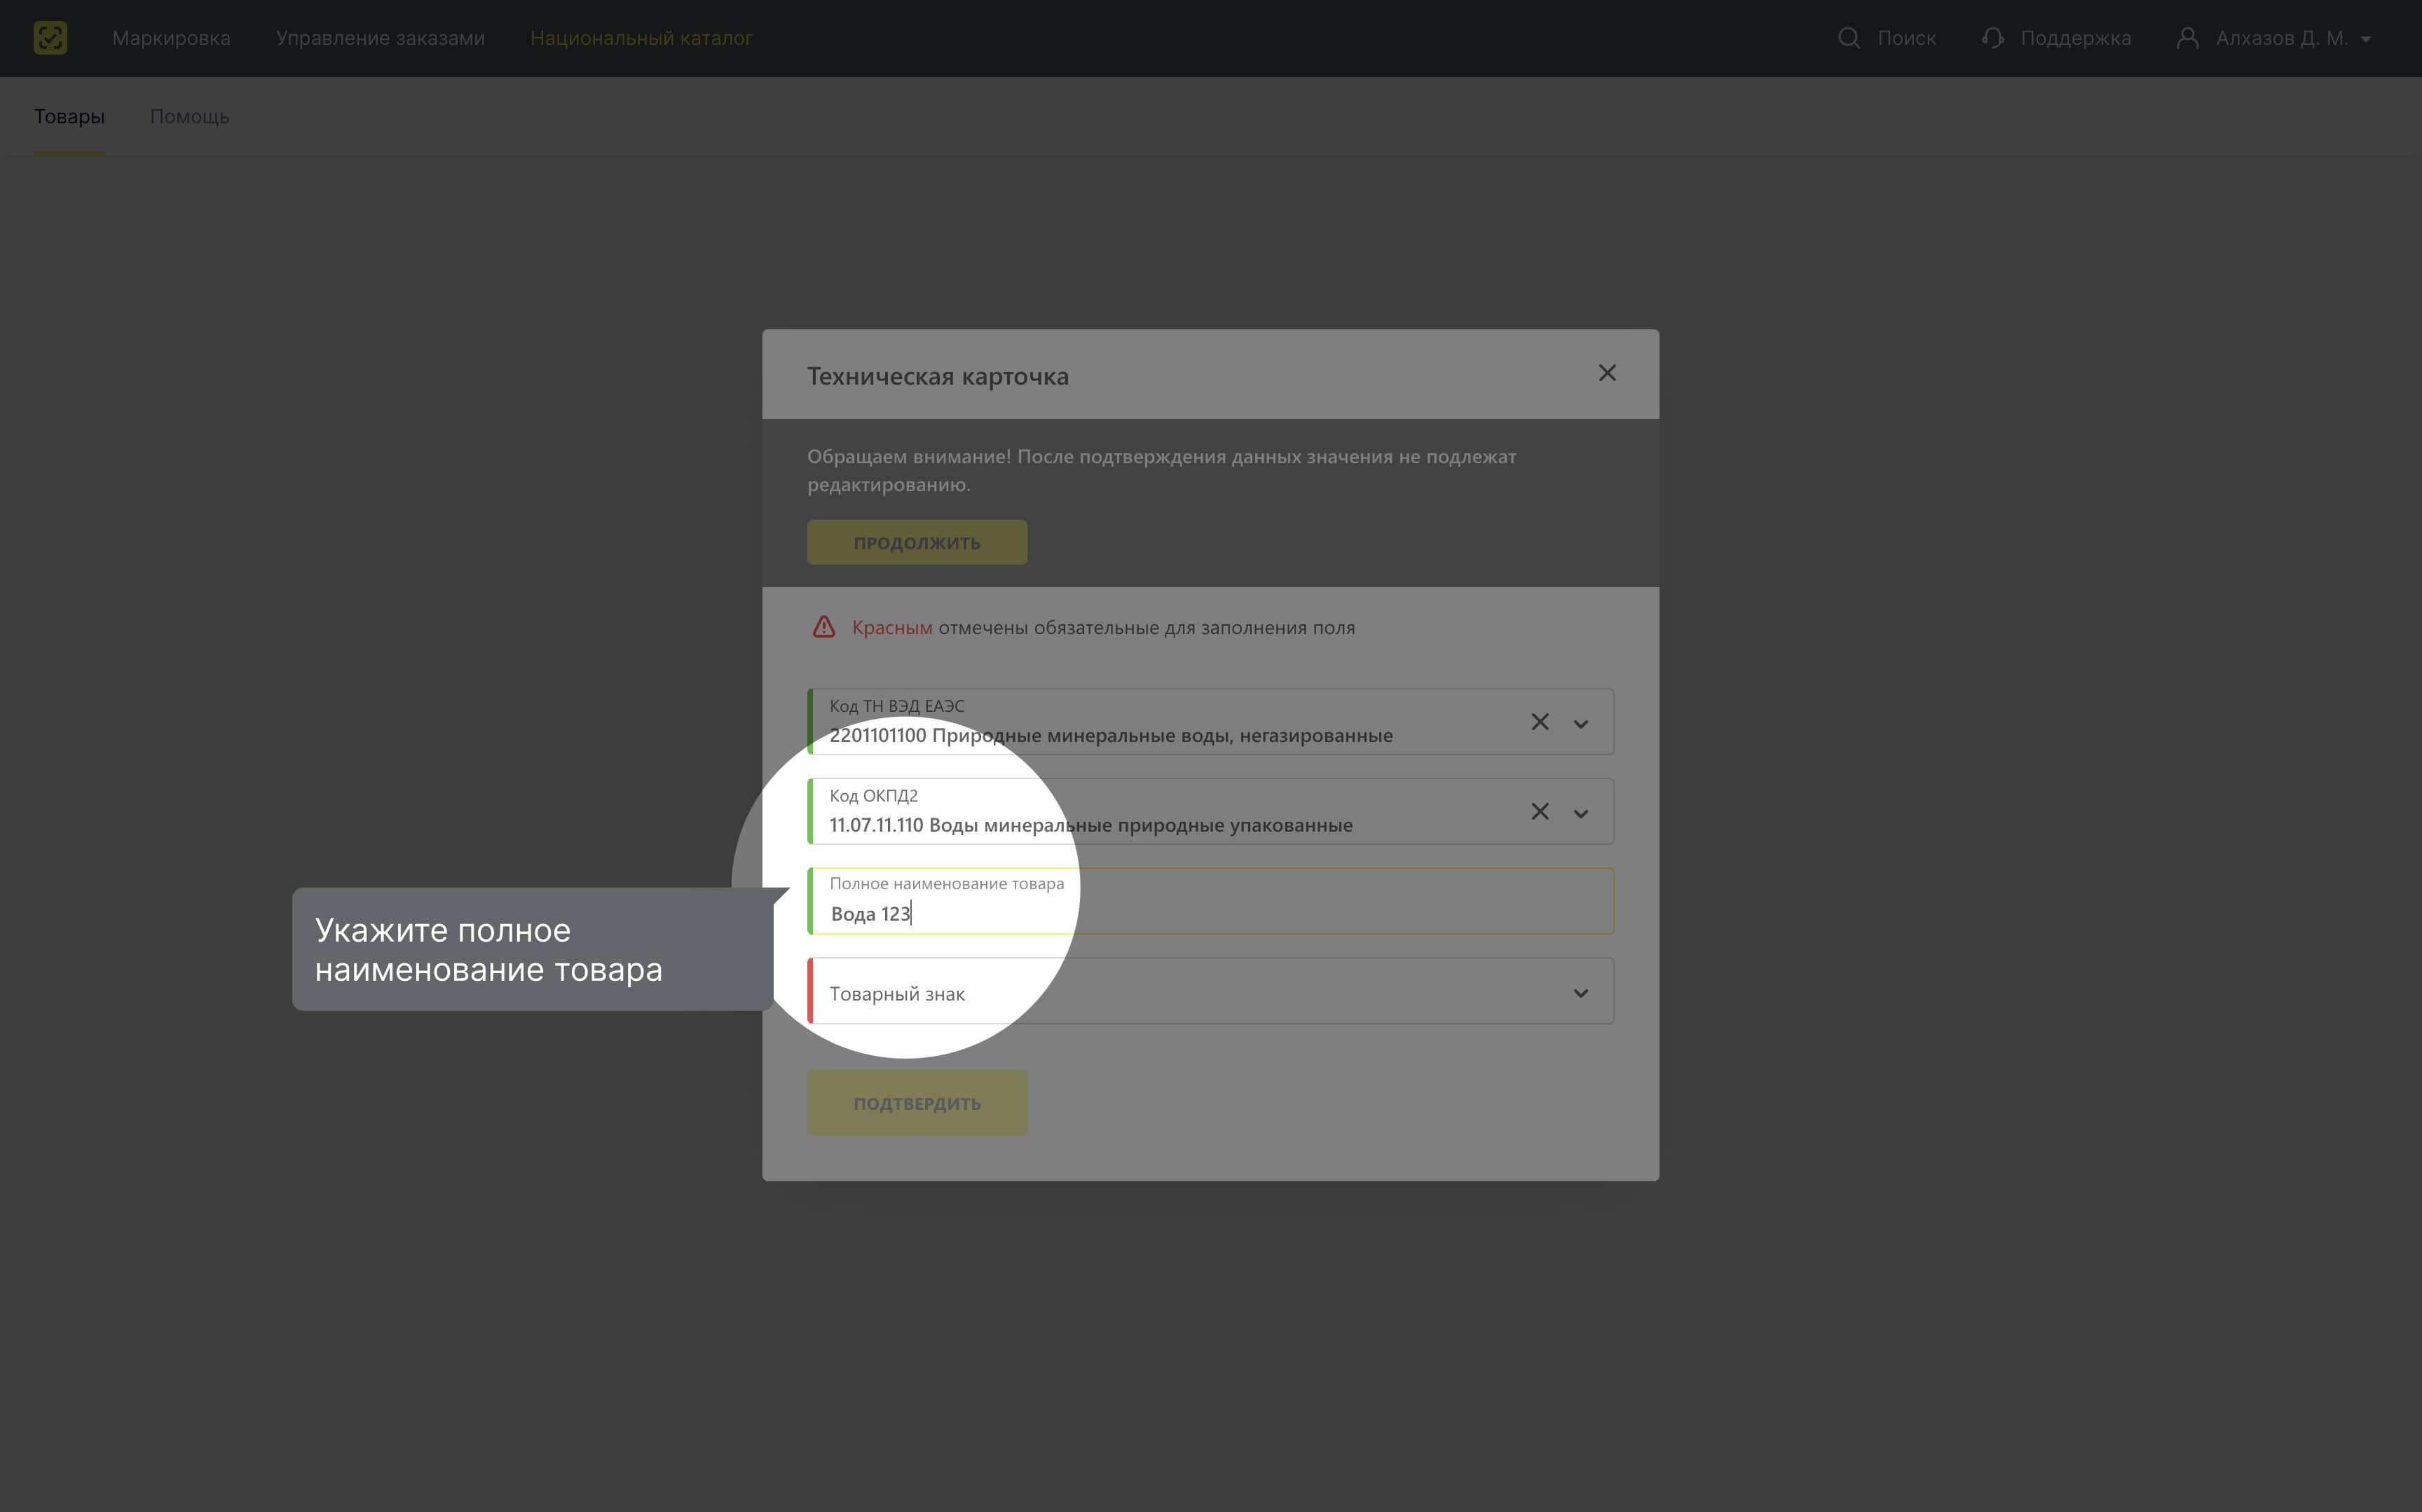Screen dimensions: 2422x1512
Task: Open Поиск search link
Action: (x=1906, y=38)
